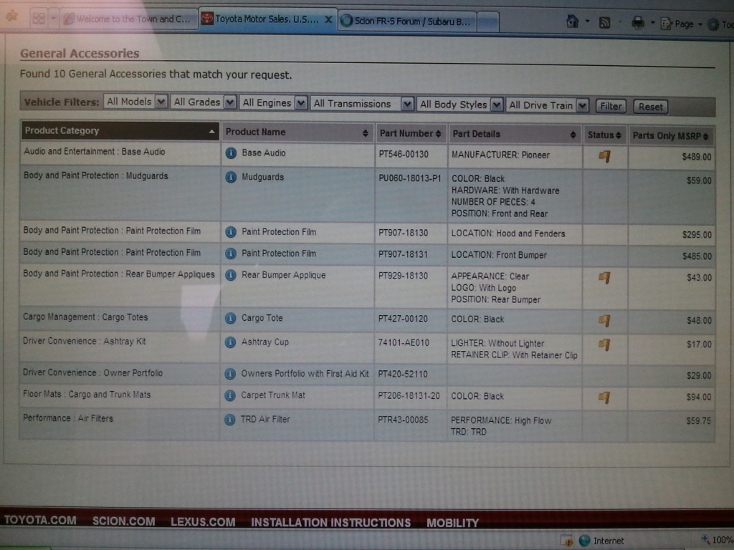Open the All Body Styles dropdown
This screenshot has height=550, width=734.
[460, 105]
